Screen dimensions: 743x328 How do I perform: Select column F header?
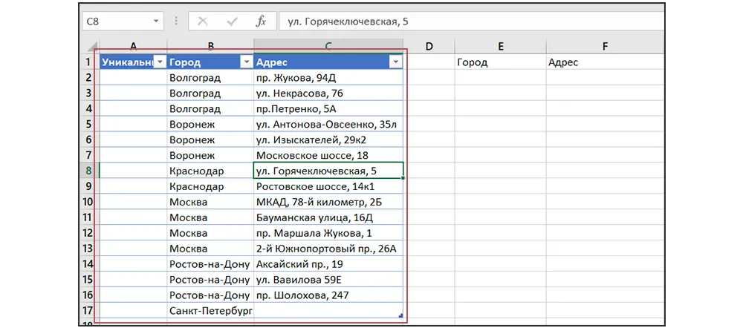605,47
